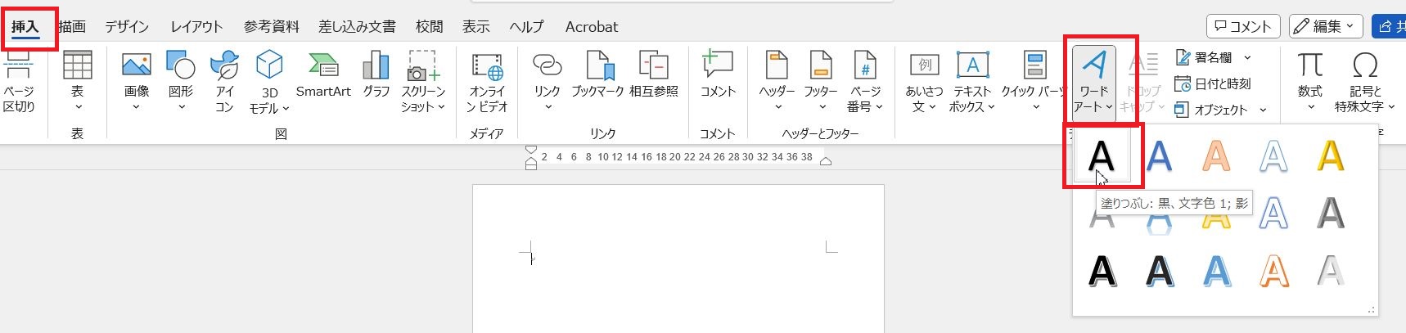Click the 画像 (Pictures) icon

tap(136, 65)
